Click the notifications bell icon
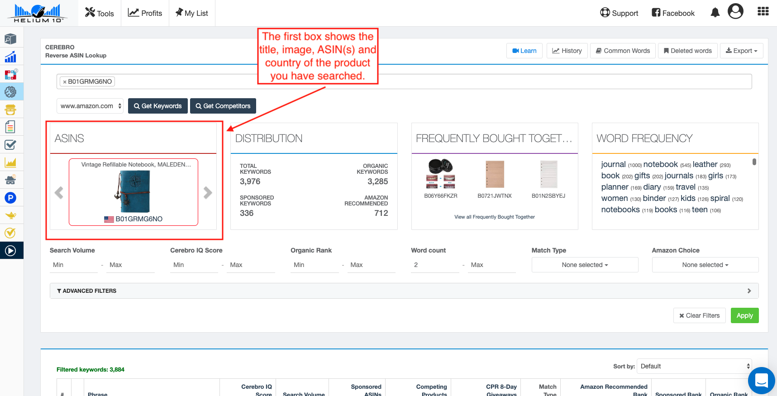The width and height of the screenshot is (777, 396). 715,13
